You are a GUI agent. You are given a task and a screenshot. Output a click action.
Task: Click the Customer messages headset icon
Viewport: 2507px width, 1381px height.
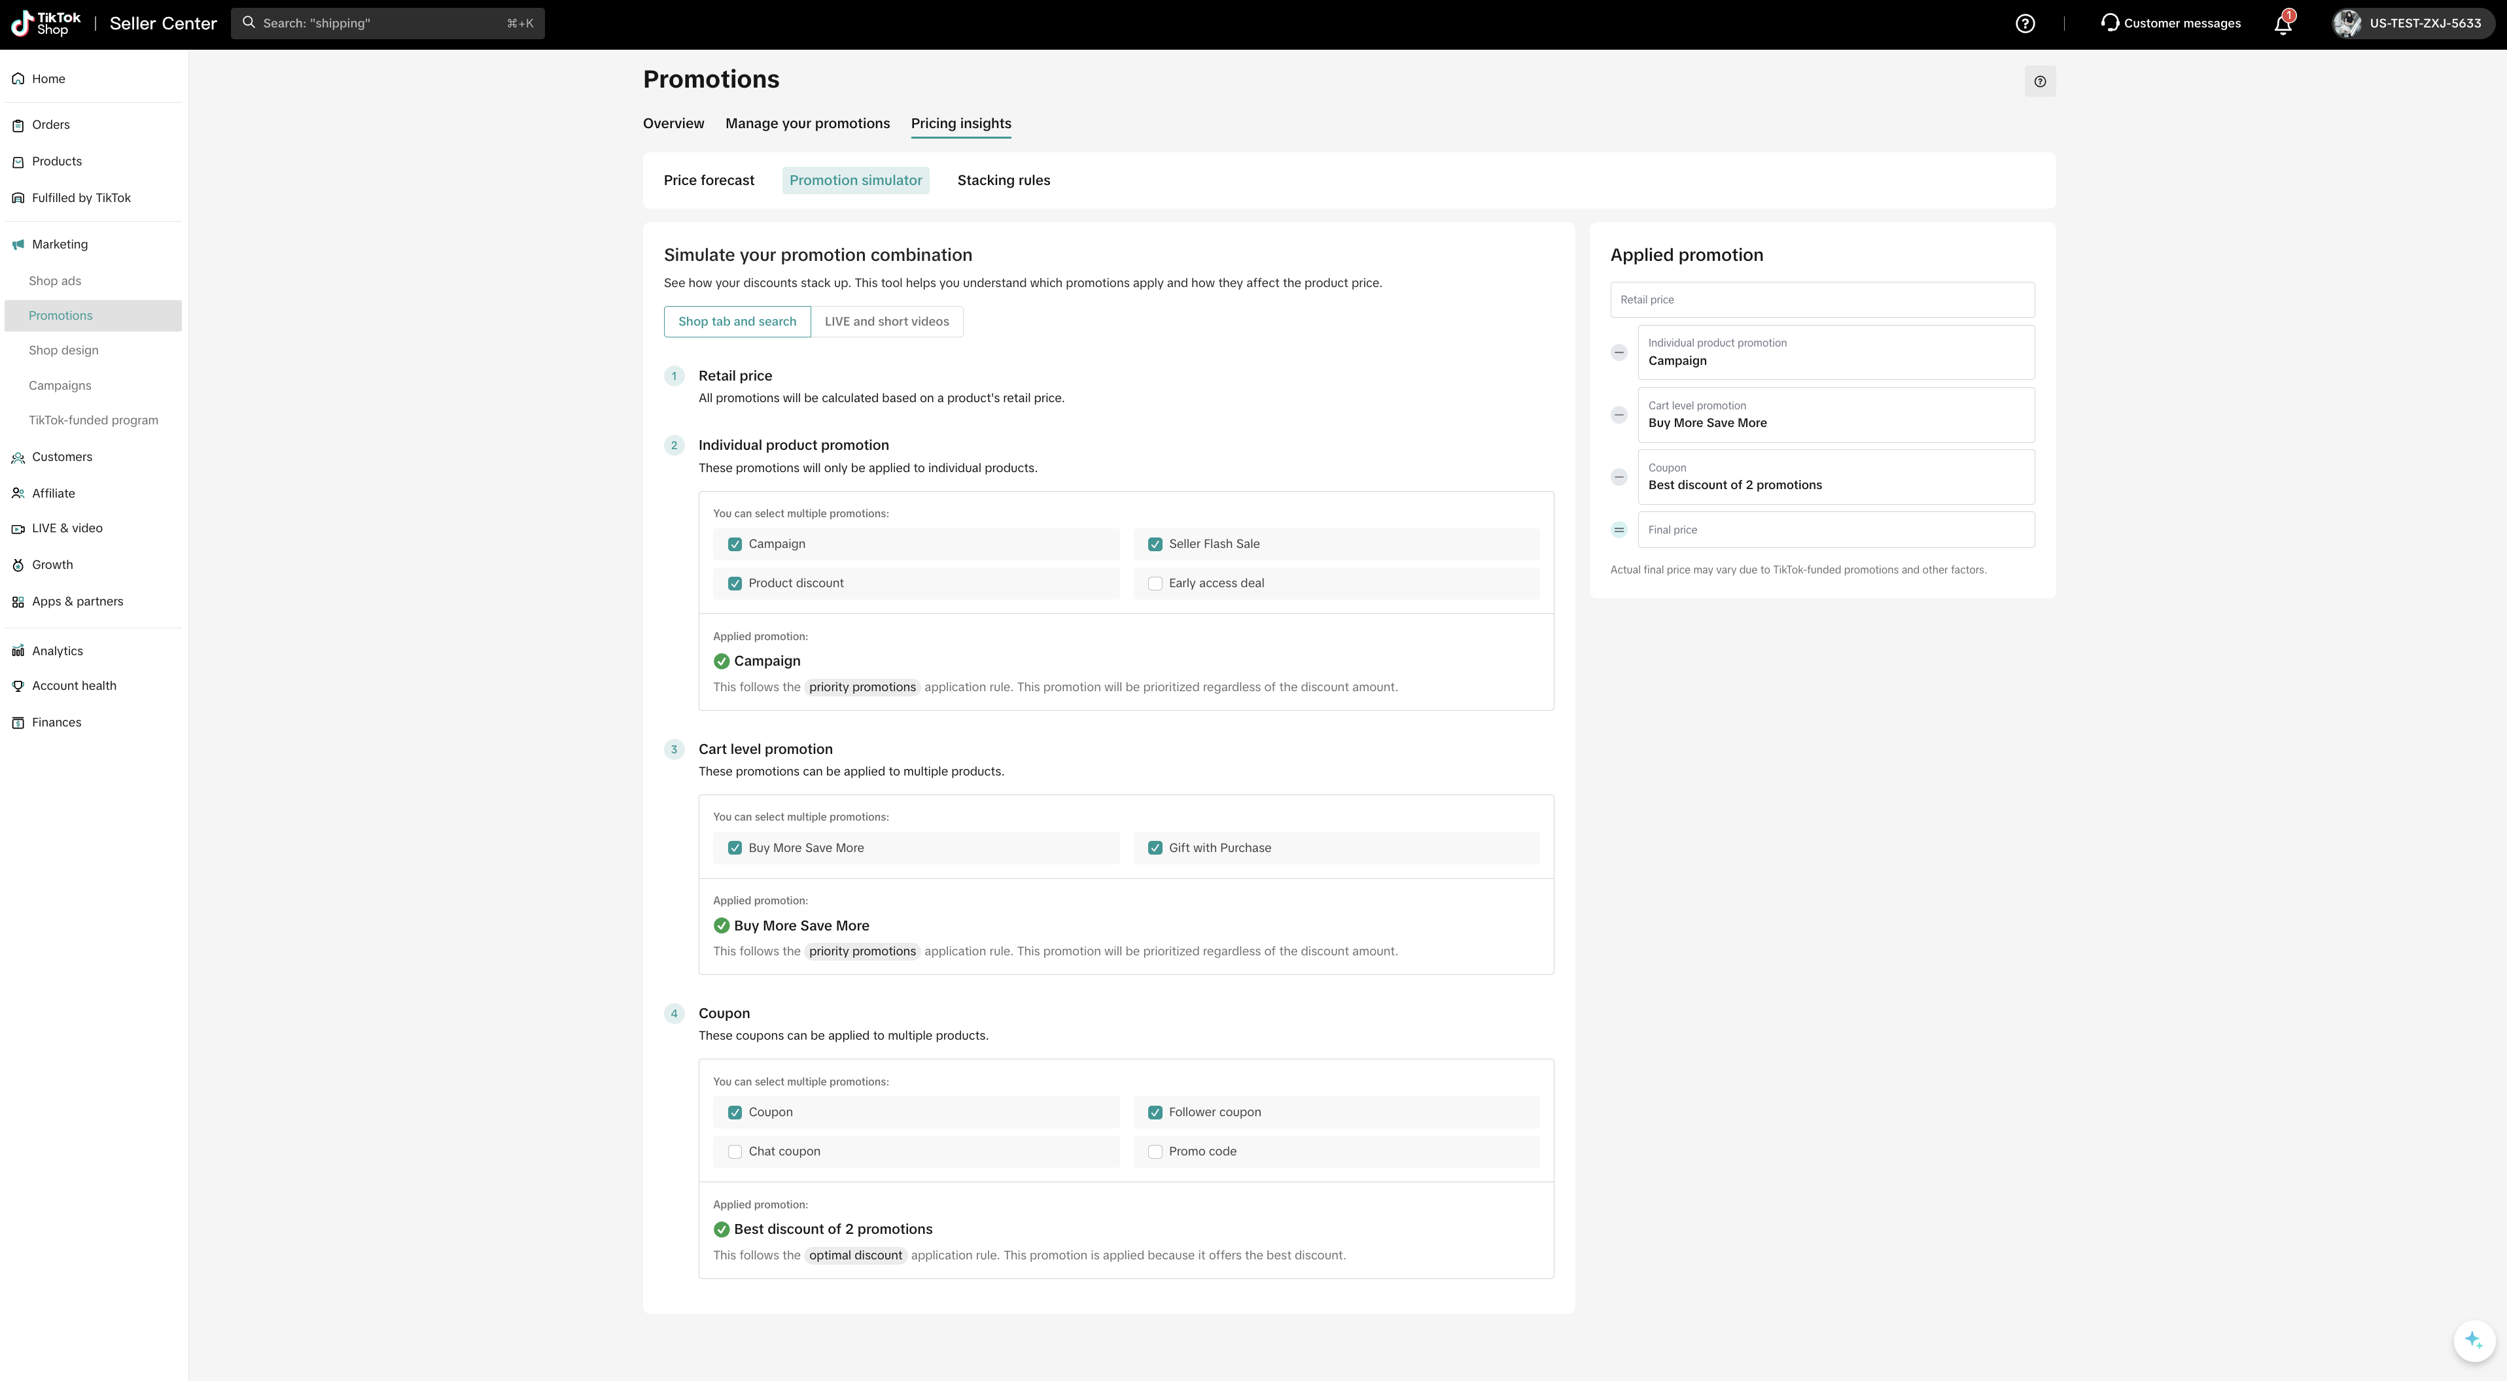[2109, 22]
